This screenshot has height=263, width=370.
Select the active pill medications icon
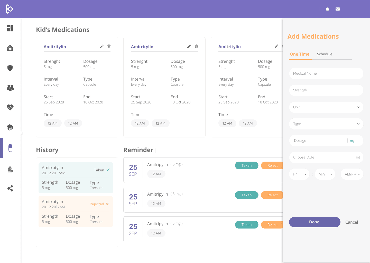pos(10,148)
